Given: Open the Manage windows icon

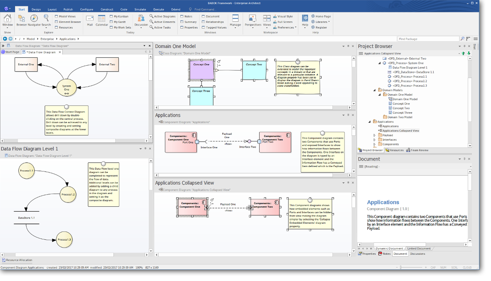Looking at the screenshot, I should [x=235, y=19].
